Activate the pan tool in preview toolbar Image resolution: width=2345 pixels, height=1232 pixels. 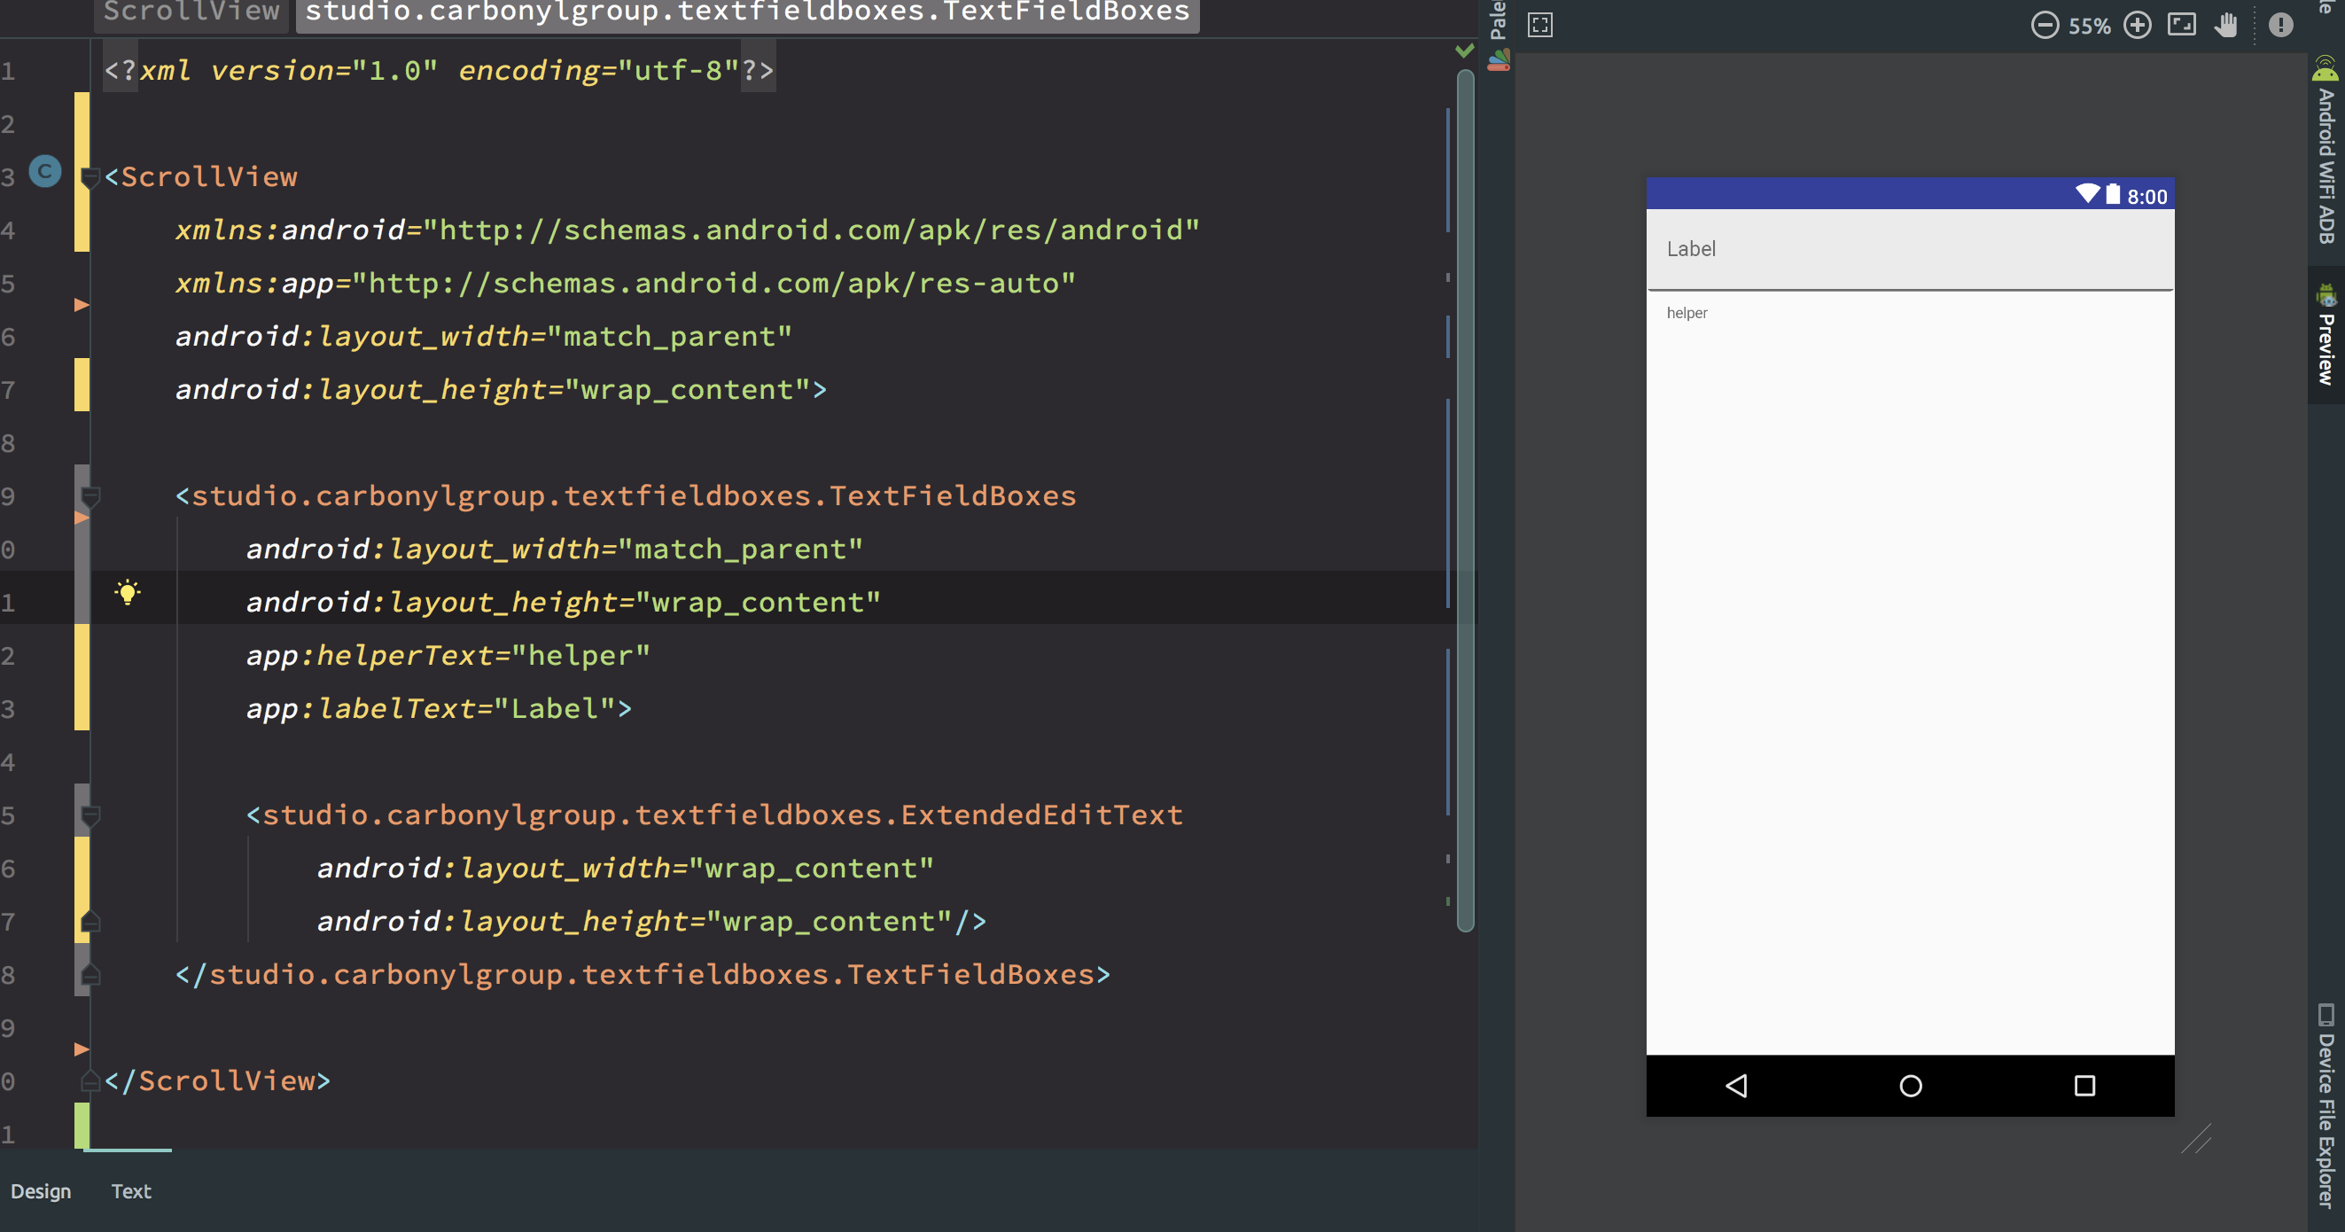(2224, 26)
